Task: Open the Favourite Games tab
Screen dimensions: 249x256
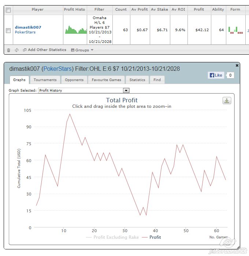Action: (107, 80)
